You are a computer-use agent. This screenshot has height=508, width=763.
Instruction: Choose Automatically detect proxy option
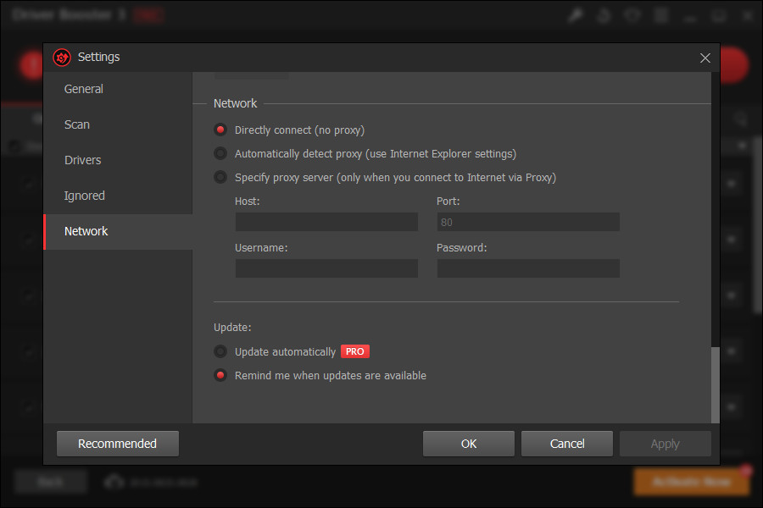pyautogui.click(x=220, y=153)
